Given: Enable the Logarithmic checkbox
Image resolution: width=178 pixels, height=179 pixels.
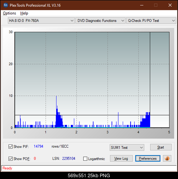Looking at the screenshot, I should (x=85, y=159).
